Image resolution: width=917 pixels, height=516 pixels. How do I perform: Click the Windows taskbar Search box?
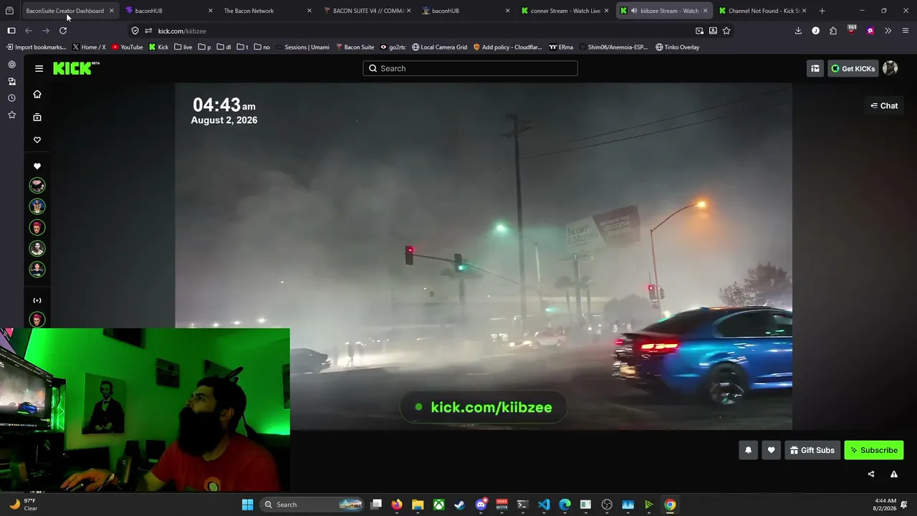pos(312,505)
